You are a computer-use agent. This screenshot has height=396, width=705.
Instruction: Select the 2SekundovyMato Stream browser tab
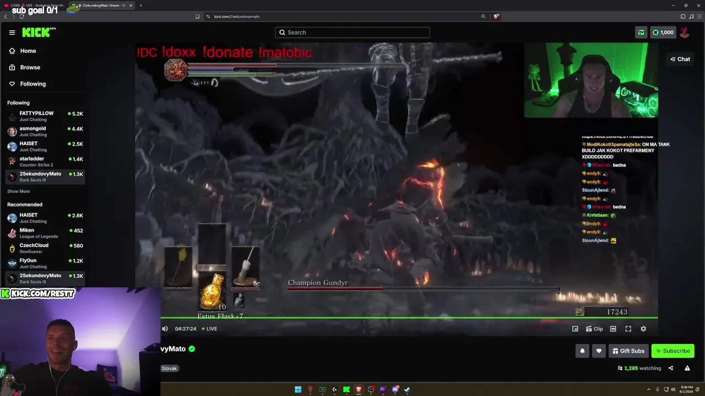point(102,5)
